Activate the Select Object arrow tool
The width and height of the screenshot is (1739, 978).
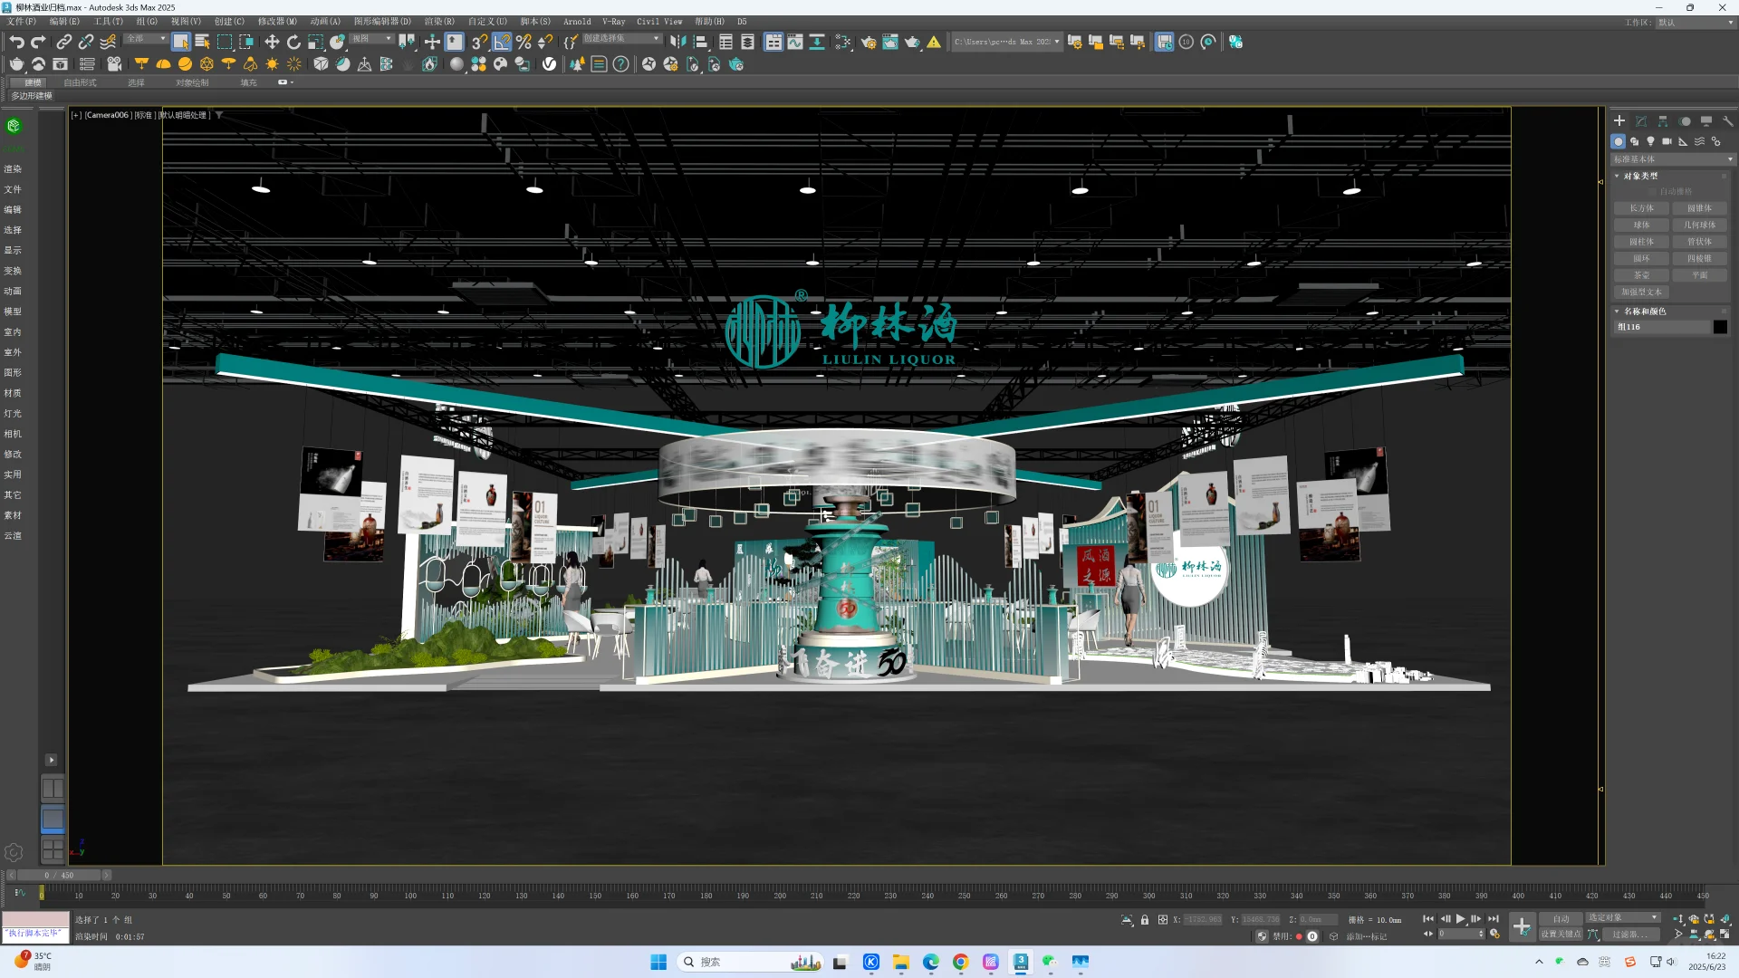point(181,42)
